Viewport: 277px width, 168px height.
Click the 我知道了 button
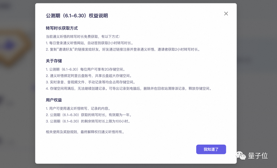click(211, 149)
